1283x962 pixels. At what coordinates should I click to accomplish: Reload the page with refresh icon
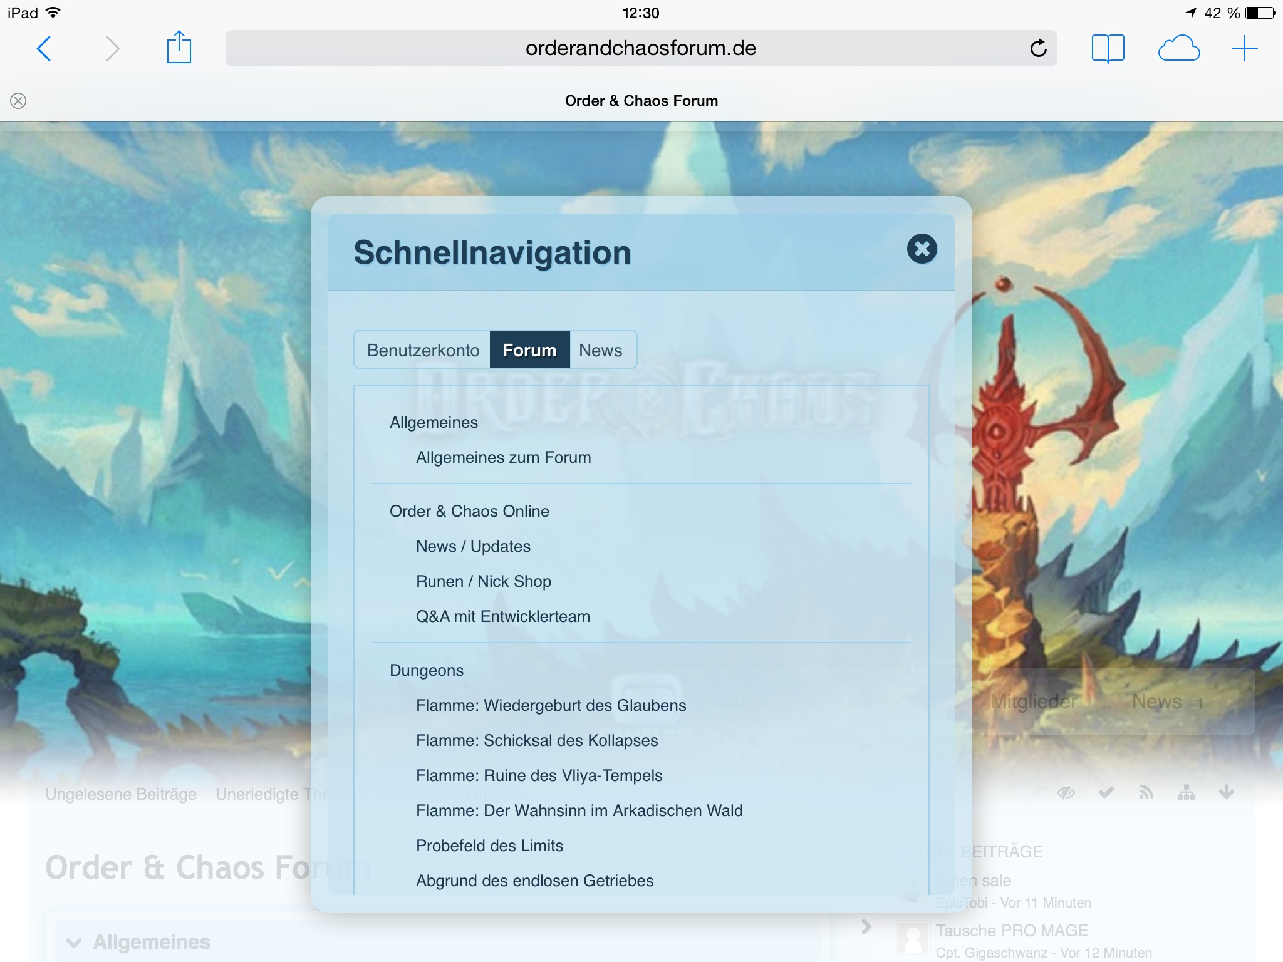[1038, 48]
